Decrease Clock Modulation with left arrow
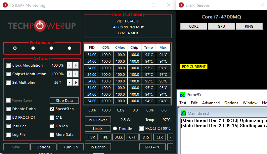Image resolution: width=267 pixels, height=154 pixels. point(69,65)
